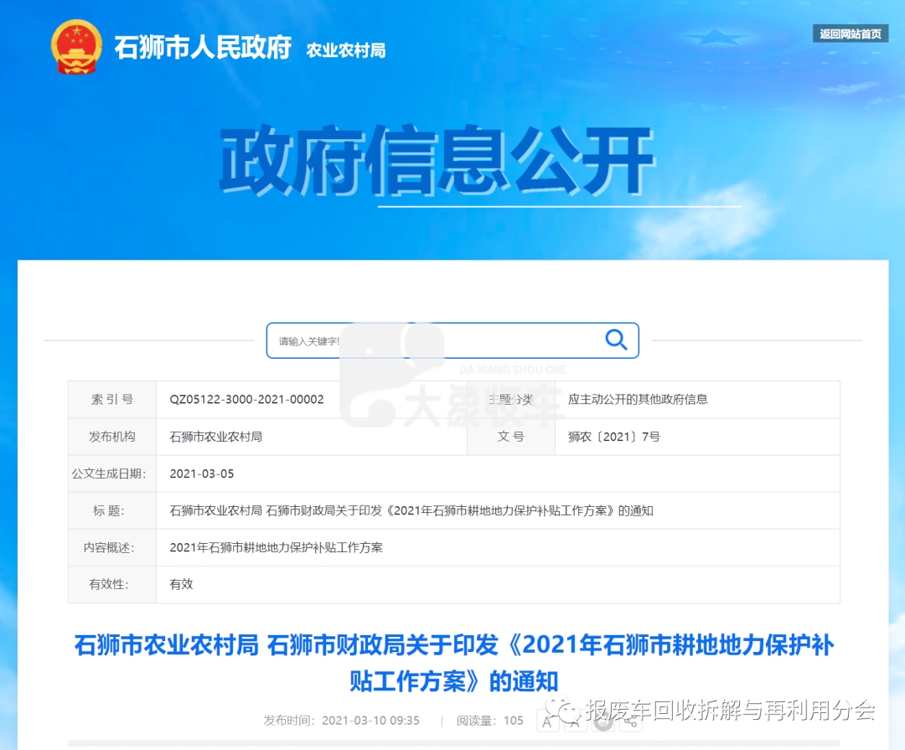Click the WeChat logo in the watermark
Screen dimensions: 905x750
568,711
